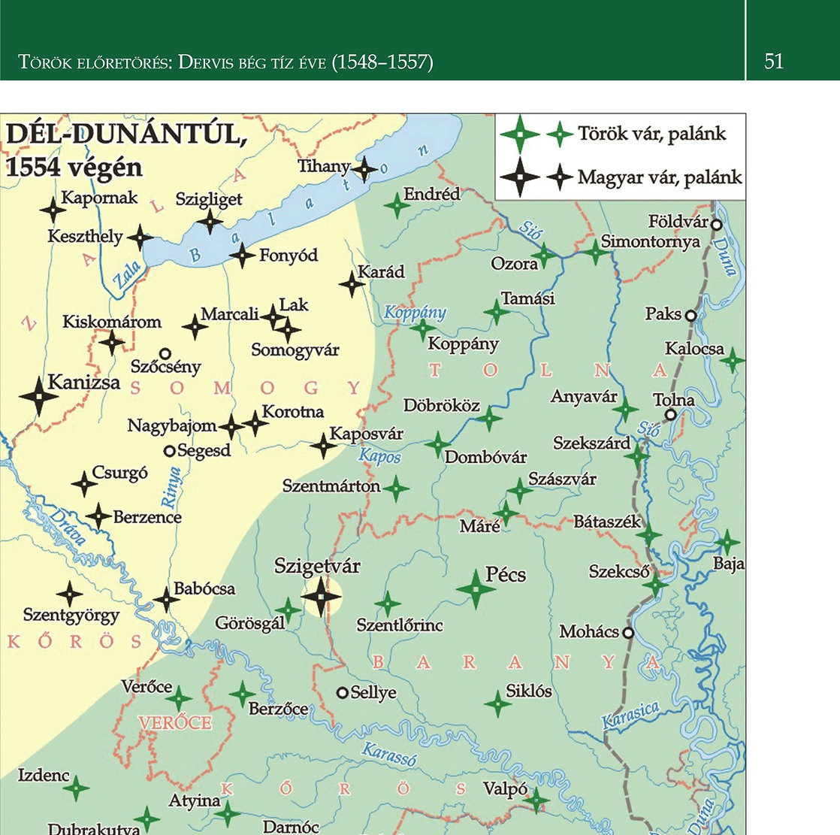Screen dimensions: 840x835
Task: Click the "Török vár, palánk" legend label
Action: tap(651, 134)
